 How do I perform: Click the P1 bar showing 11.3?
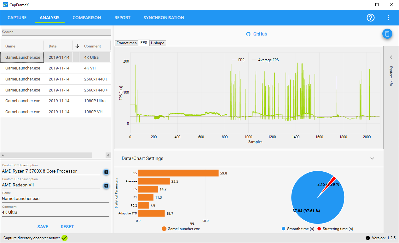point(146,197)
